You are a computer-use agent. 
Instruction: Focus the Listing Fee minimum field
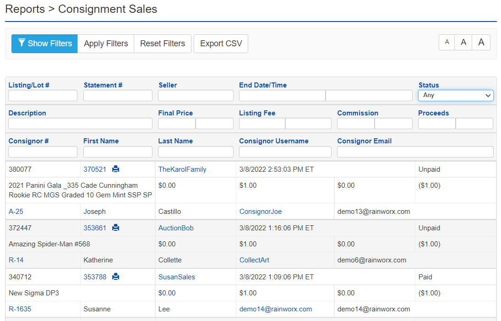click(x=262, y=123)
